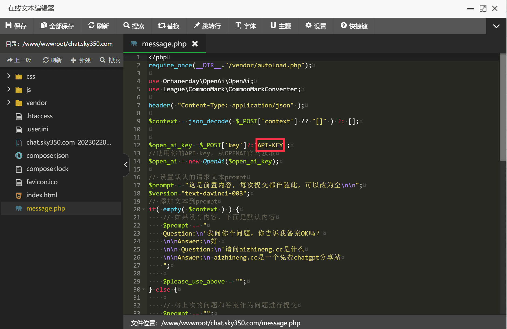This screenshot has height=329, width=507.
Task: Open editor Settings (设置)
Action: pos(316,26)
